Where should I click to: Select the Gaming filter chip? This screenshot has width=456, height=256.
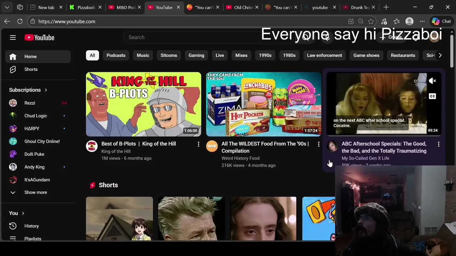(x=196, y=55)
